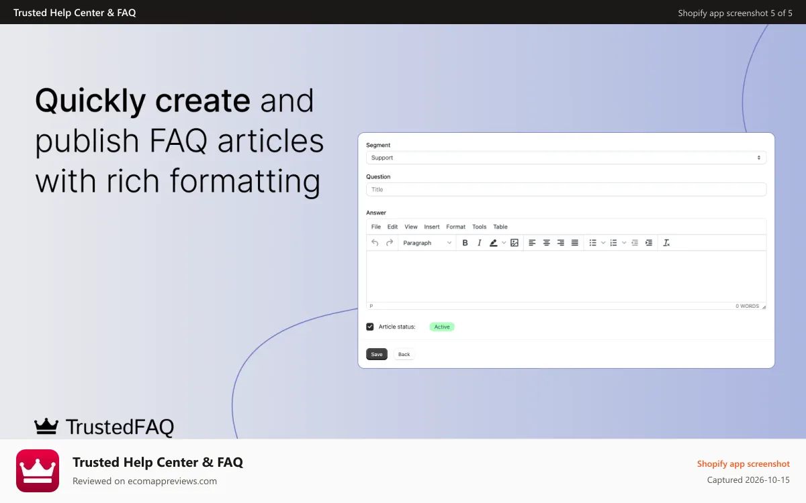The image size is (806, 503).
Task: Open numbered list style dropdown arrow
Action: point(624,243)
